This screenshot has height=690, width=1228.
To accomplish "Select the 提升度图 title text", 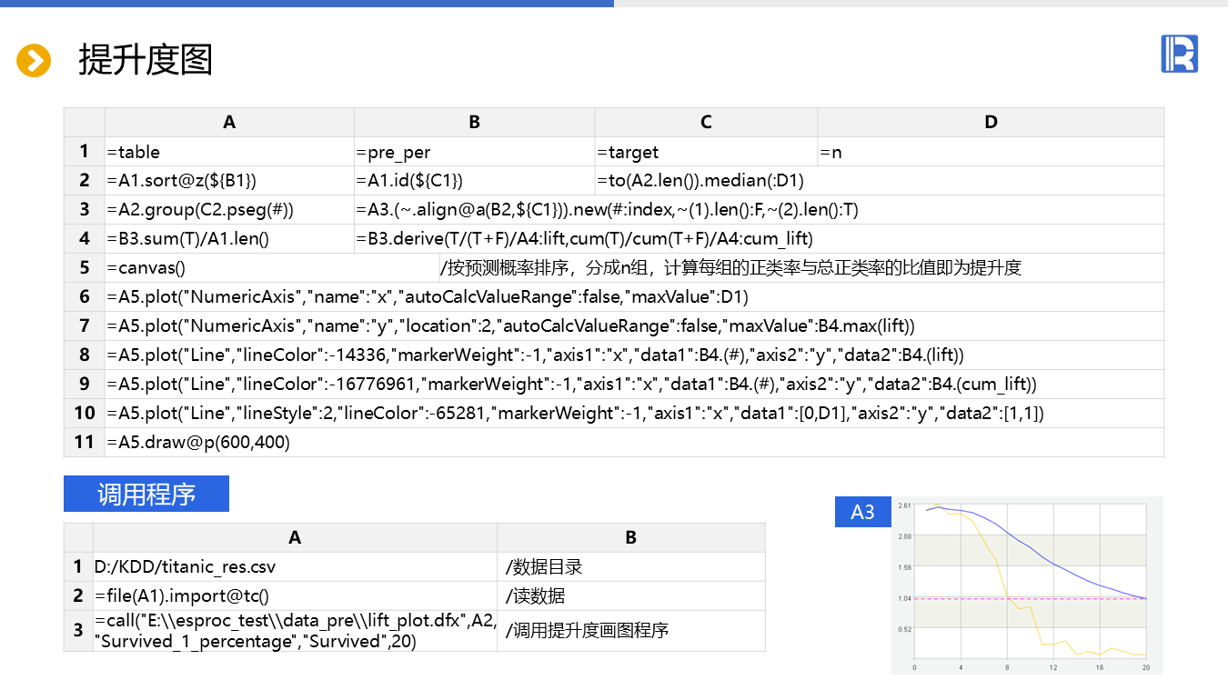I will [146, 60].
